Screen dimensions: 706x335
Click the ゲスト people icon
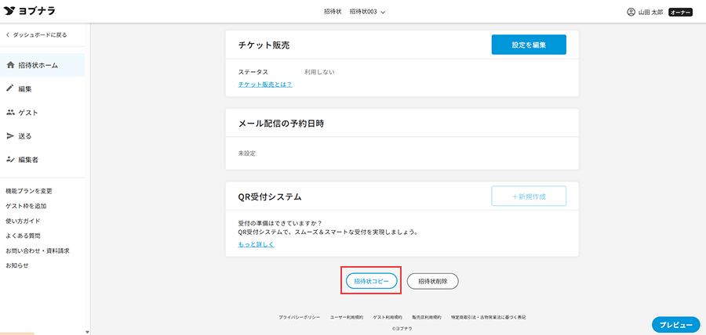pyautogui.click(x=10, y=112)
